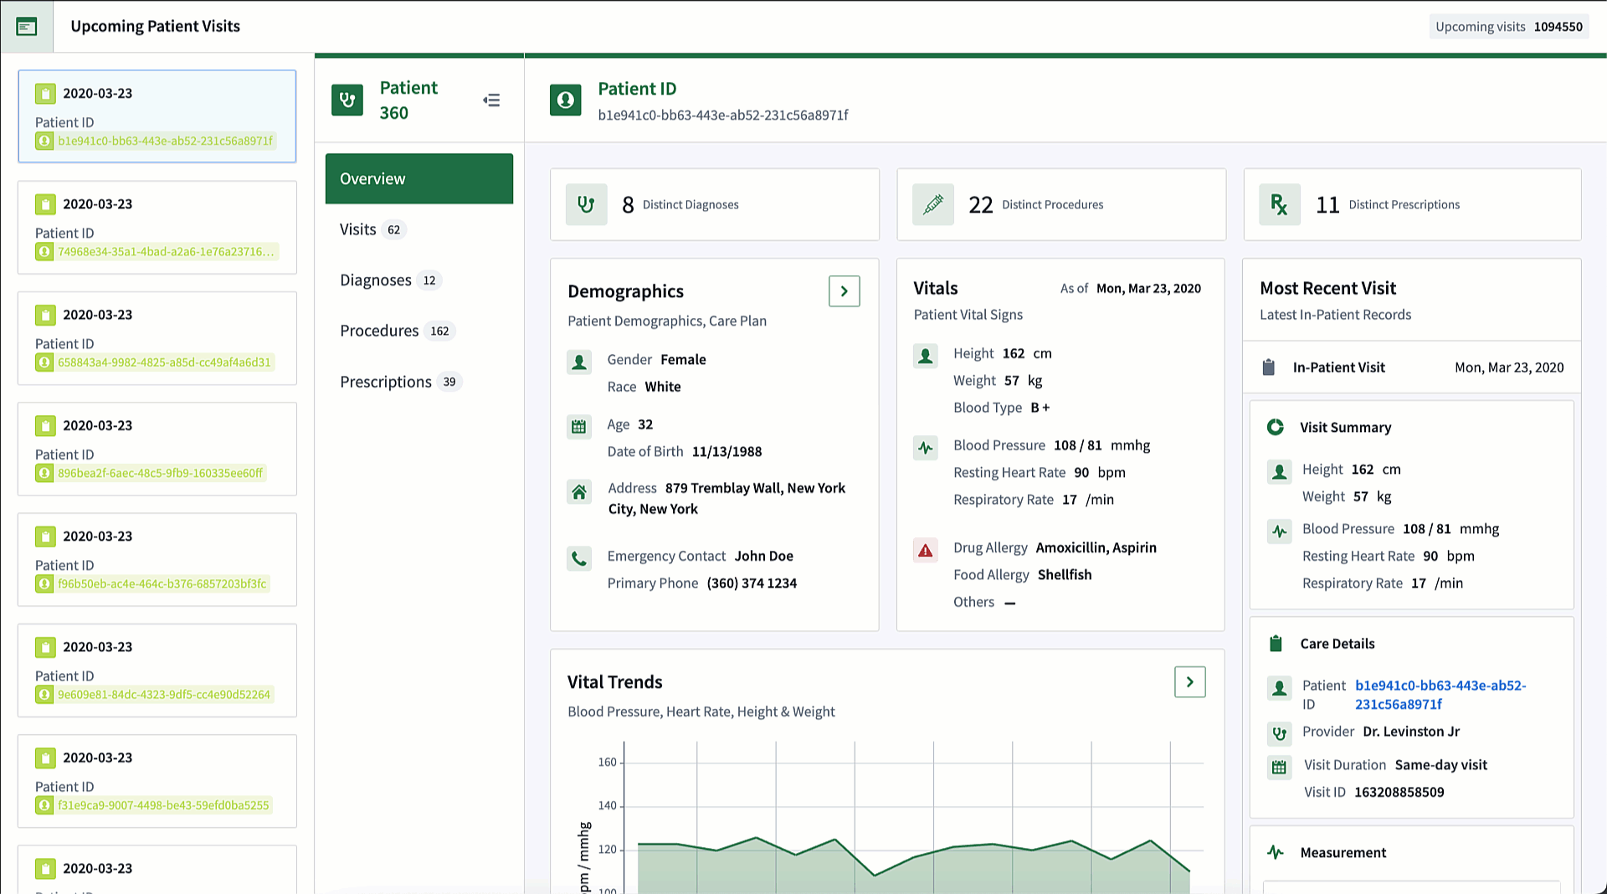Expand the Demographics card with the chevron

[845, 291]
